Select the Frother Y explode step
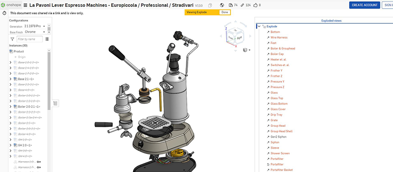393x172 pixels. point(277,71)
